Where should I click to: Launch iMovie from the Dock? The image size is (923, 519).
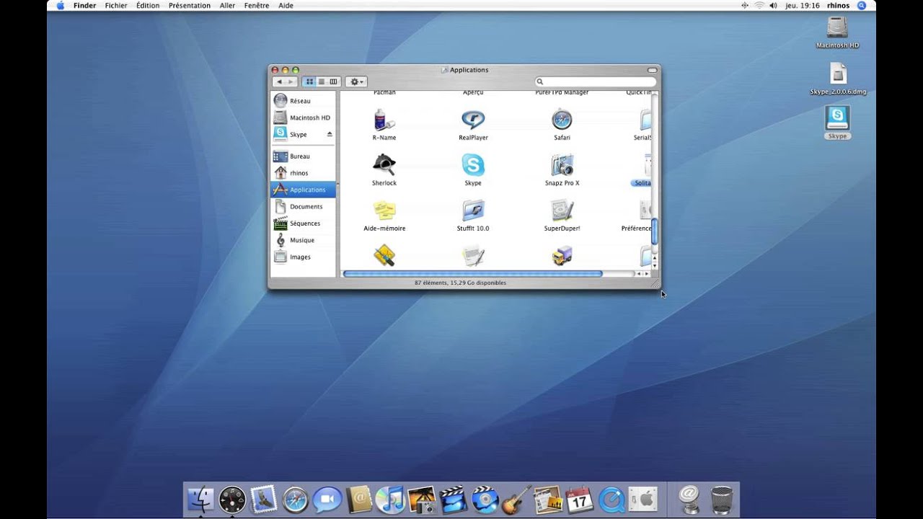tap(454, 499)
